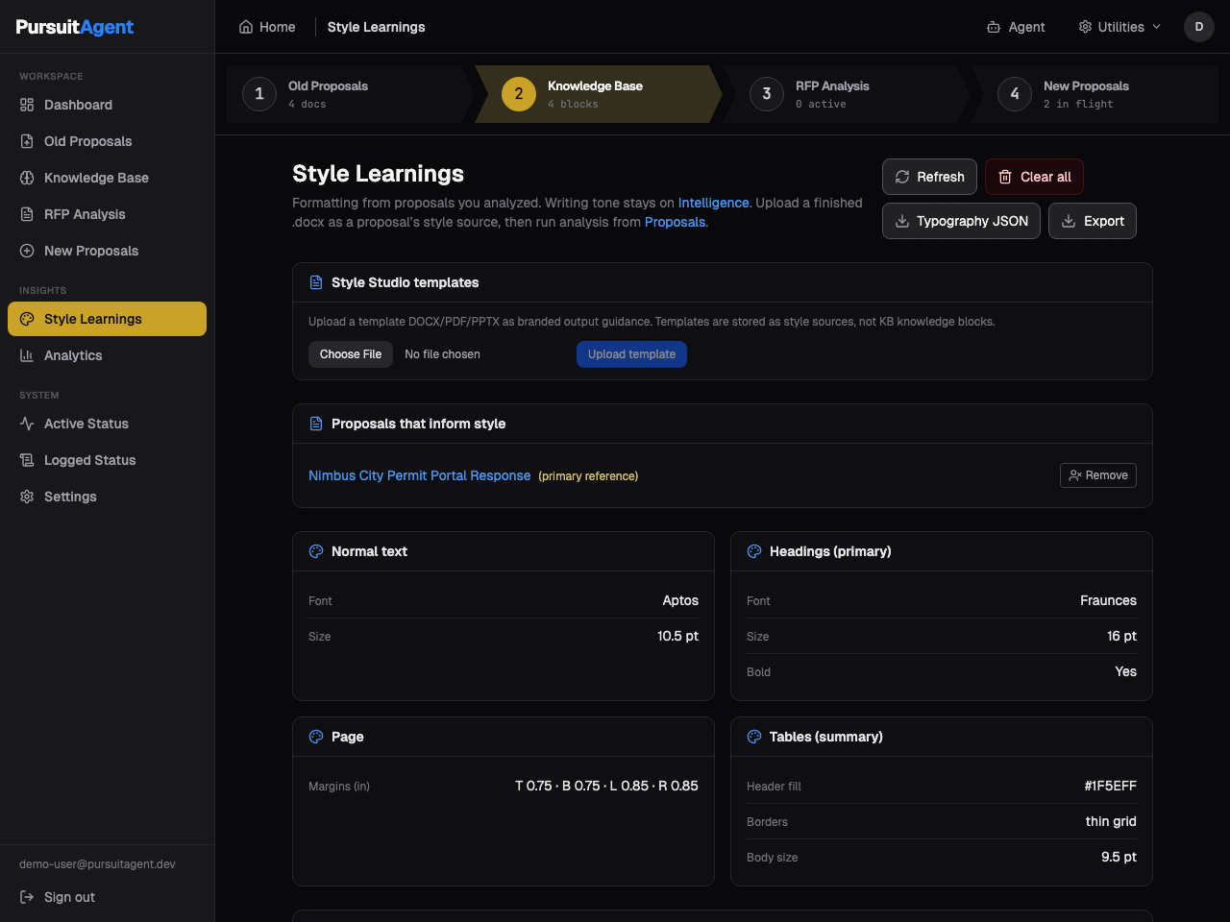This screenshot has width=1230, height=922.
Task: Click the document icon beside Proposals that inform style
Action: (316, 424)
